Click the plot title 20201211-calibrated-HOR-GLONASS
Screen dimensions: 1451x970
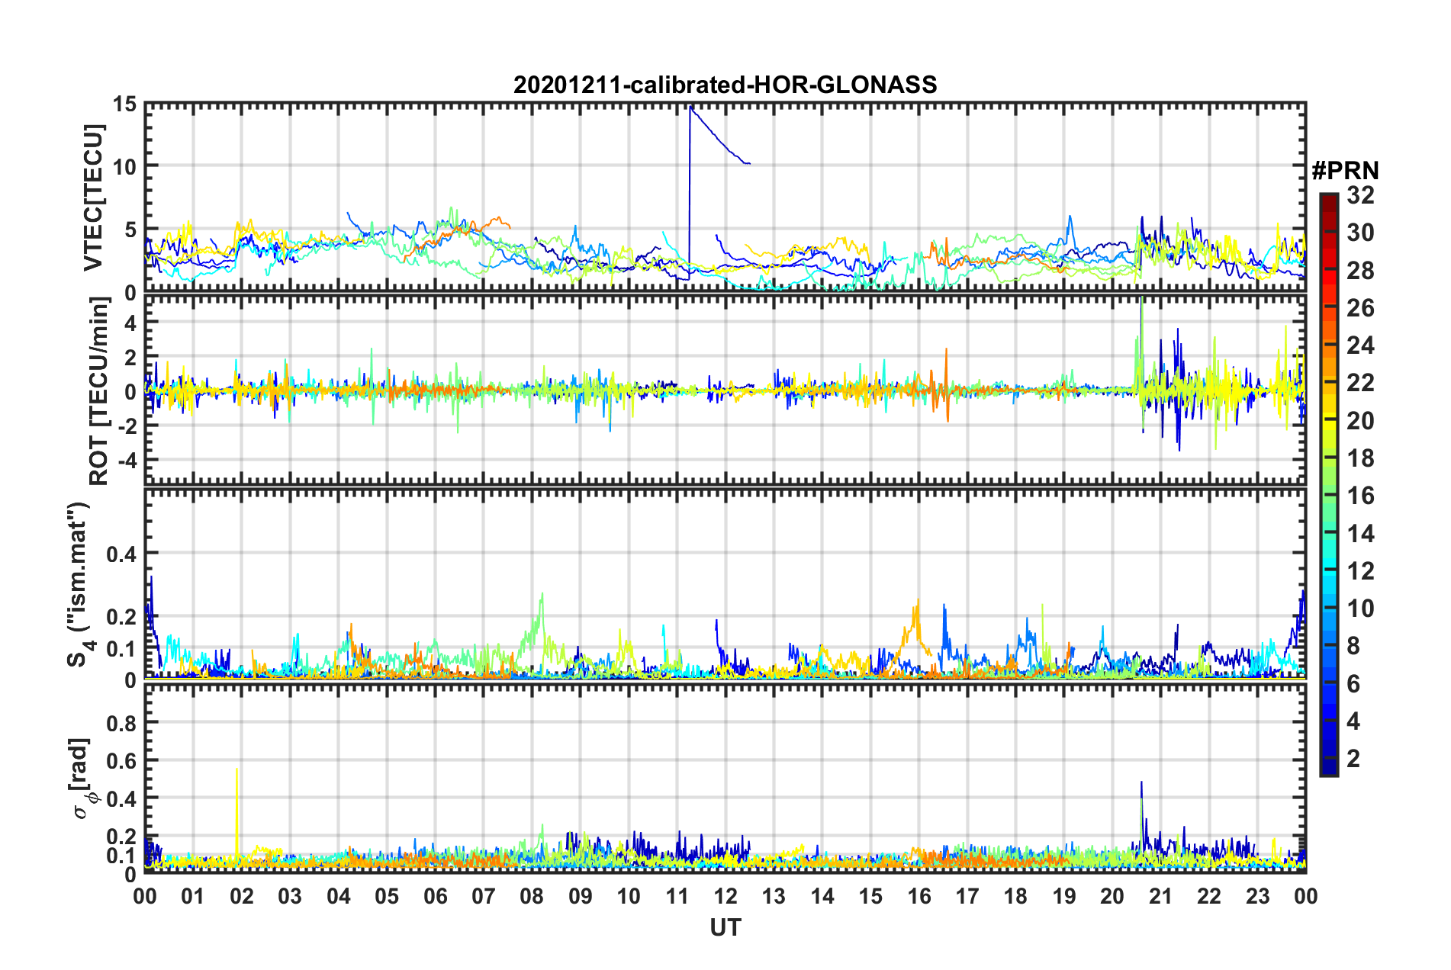[725, 85]
